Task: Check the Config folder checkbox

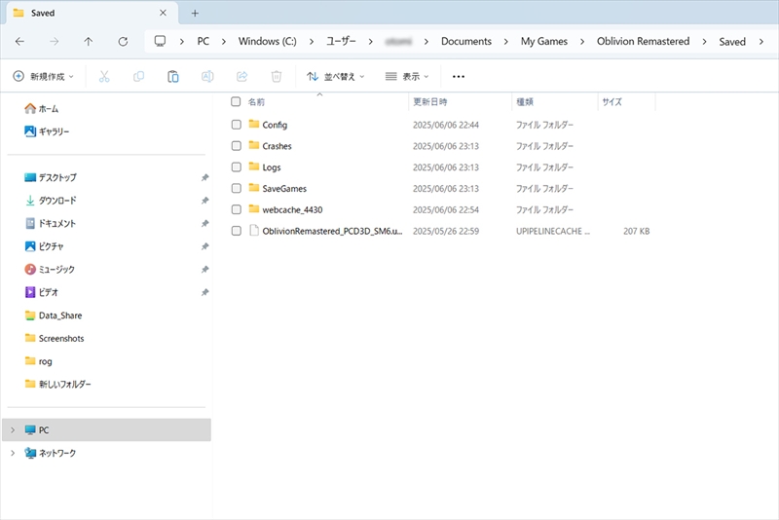Action: point(237,125)
